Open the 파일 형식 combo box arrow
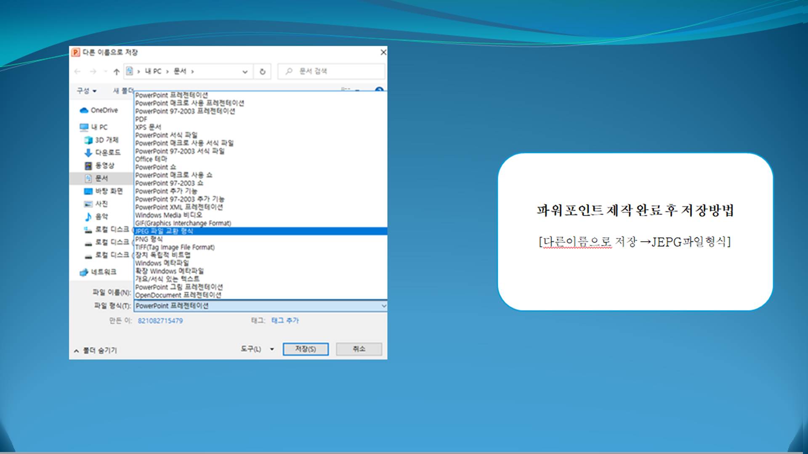Image resolution: width=808 pixels, height=454 pixels. pos(383,306)
